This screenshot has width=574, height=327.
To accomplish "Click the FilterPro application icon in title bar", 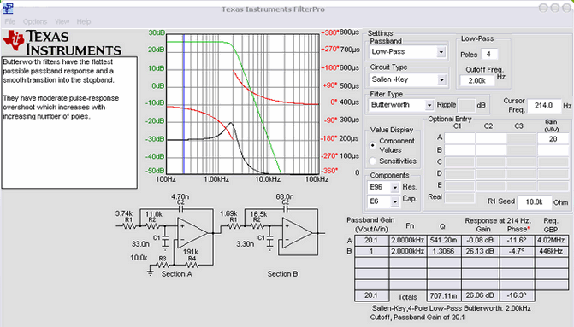I will click(8, 8).
